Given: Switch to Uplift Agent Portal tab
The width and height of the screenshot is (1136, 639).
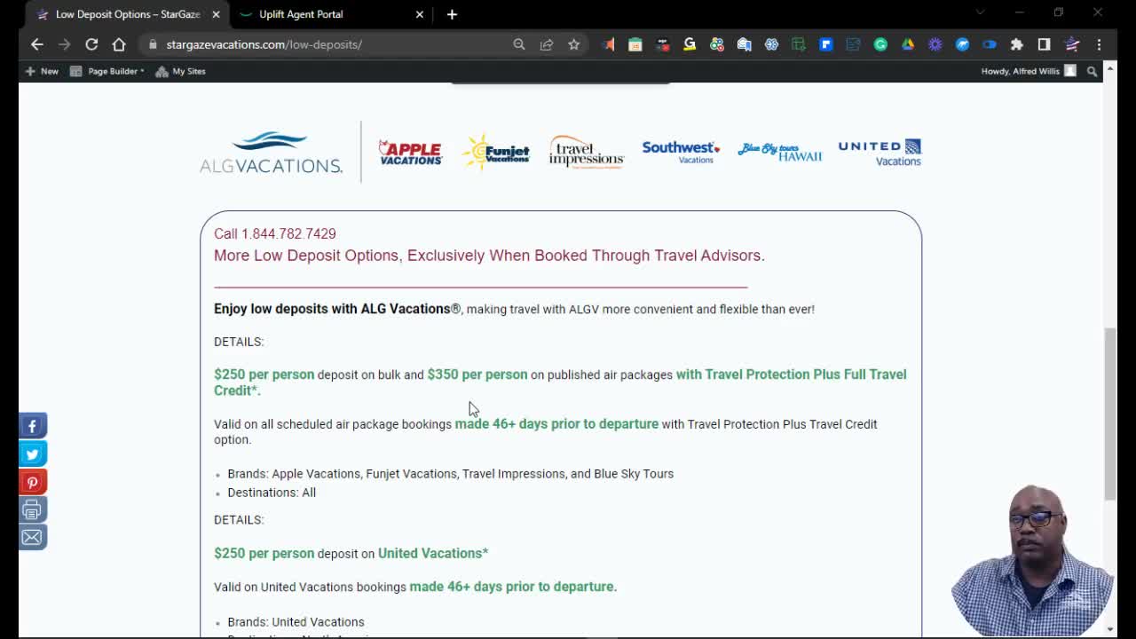Looking at the screenshot, I should 322,14.
